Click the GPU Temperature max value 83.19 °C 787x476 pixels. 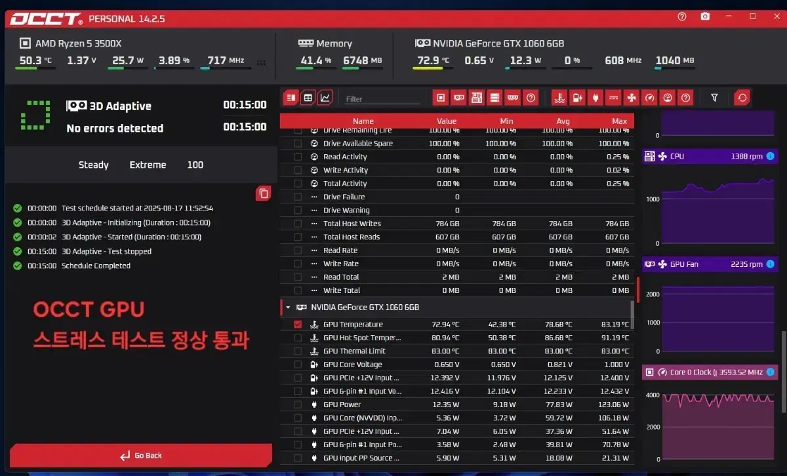[x=611, y=325]
